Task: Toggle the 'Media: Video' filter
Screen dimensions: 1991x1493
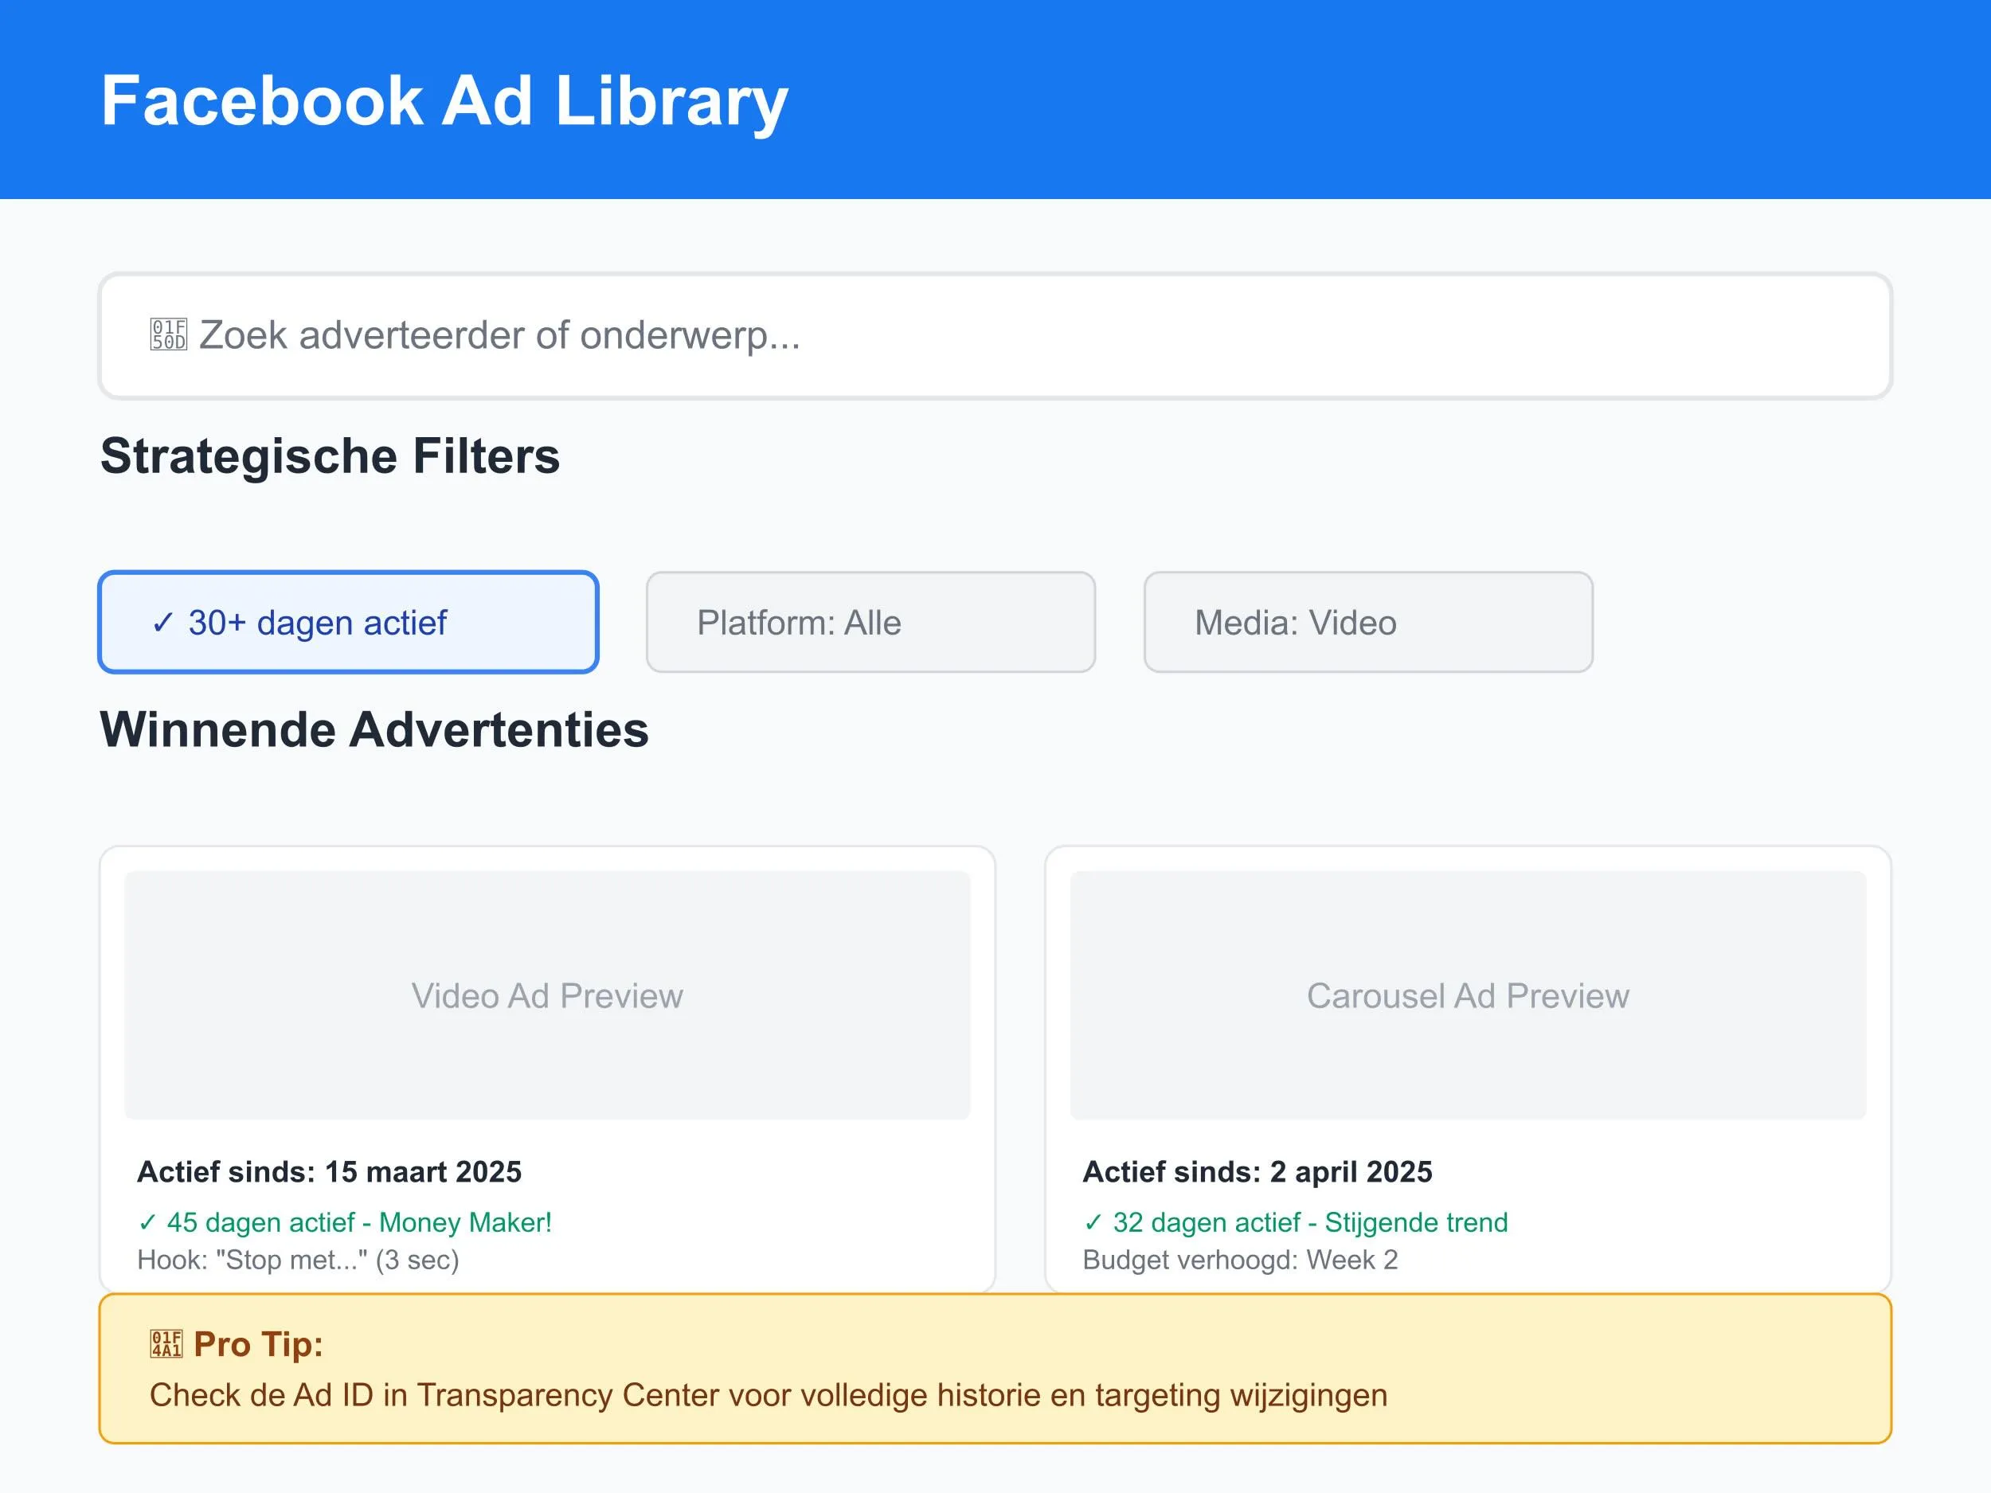Action: click(x=1367, y=621)
